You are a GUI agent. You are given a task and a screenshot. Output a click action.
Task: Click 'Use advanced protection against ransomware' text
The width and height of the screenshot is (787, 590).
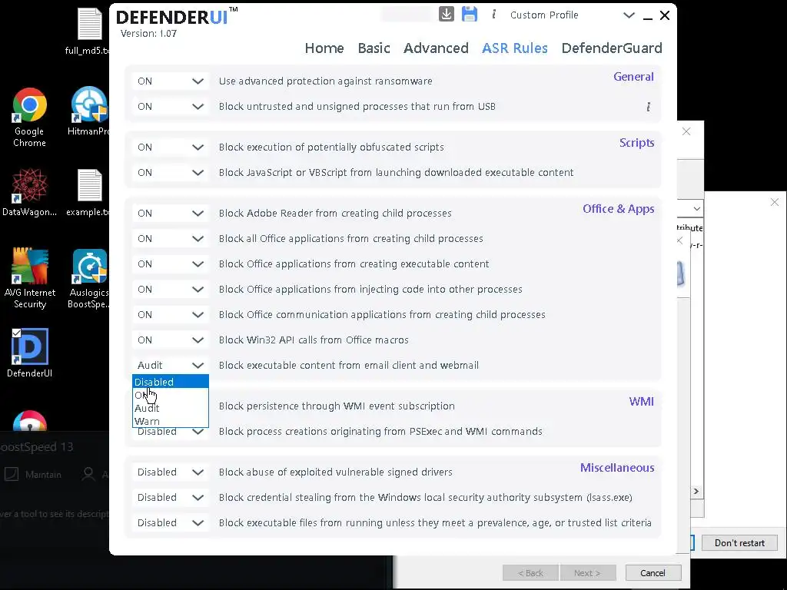(x=325, y=81)
